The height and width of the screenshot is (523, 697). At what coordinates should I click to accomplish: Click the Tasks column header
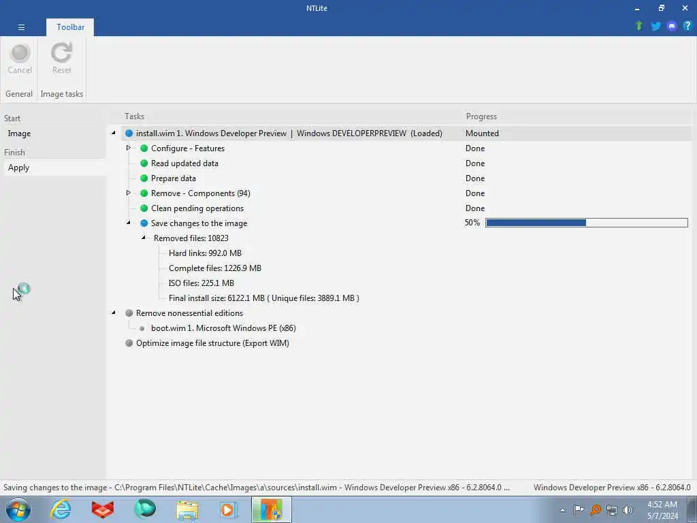tap(134, 116)
